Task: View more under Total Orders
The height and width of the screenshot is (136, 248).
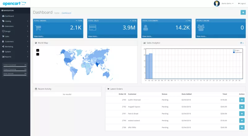Action: tap(39, 36)
